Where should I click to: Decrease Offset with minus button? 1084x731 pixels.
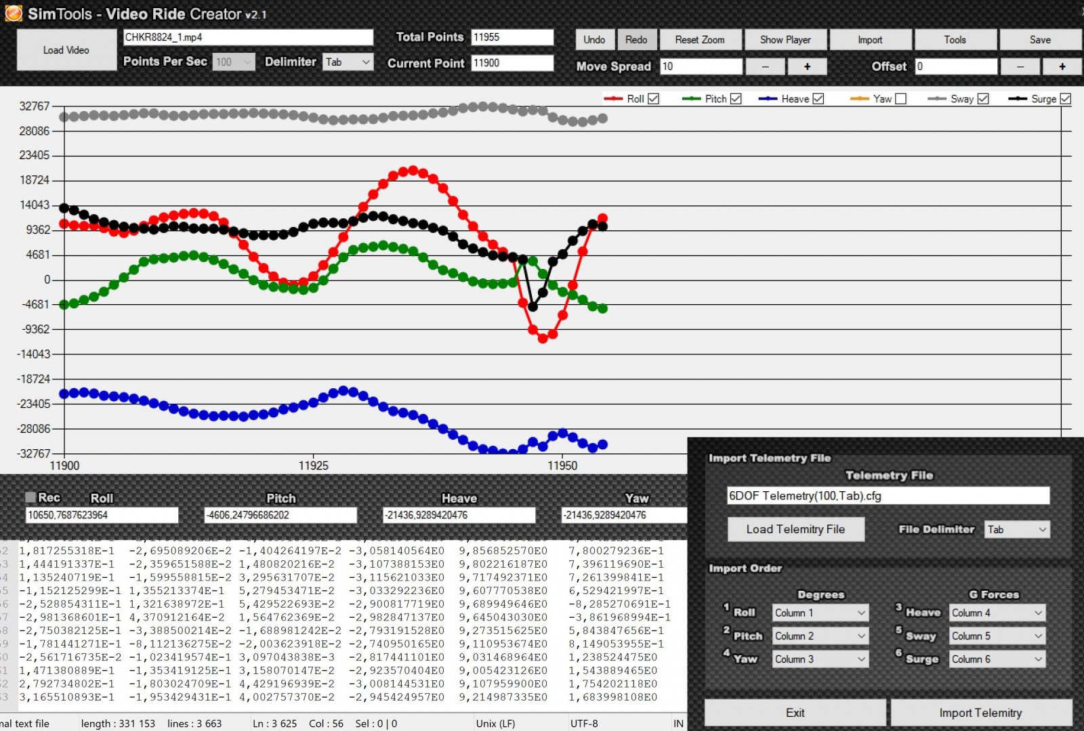[x=1020, y=66]
